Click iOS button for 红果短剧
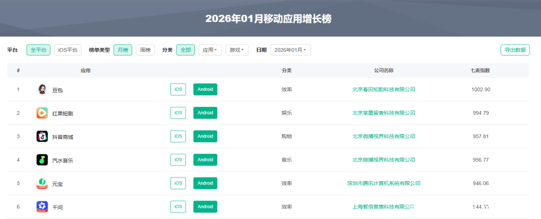The height and width of the screenshot is (219, 541). (x=178, y=113)
